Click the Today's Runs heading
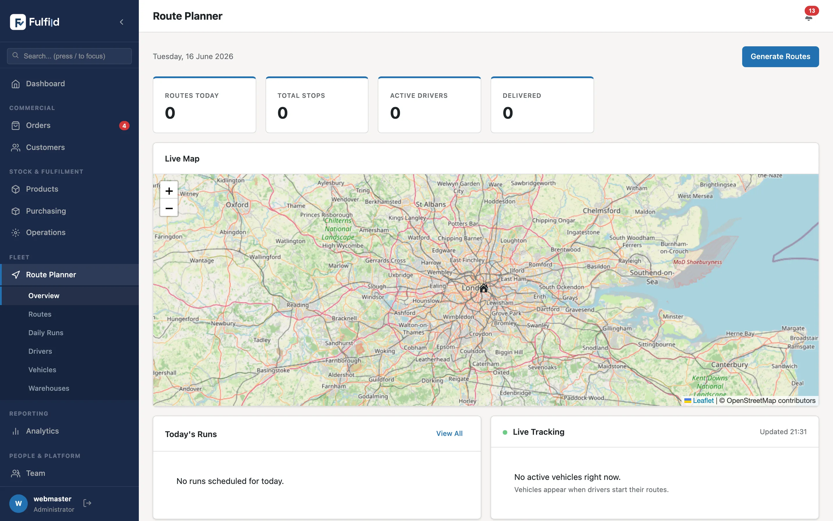 (x=191, y=434)
